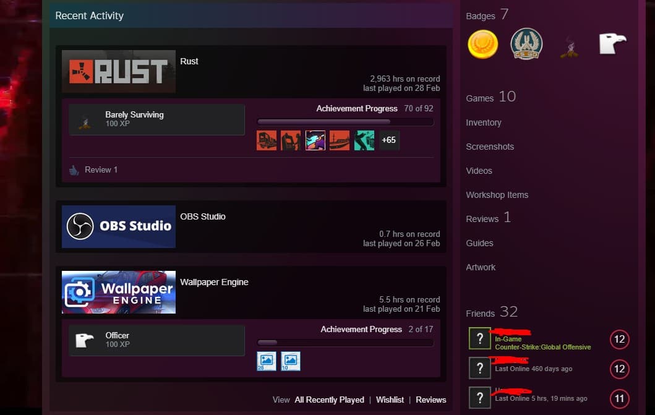Open the CS:GO badge icon
655x415 pixels.
coord(526,44)
